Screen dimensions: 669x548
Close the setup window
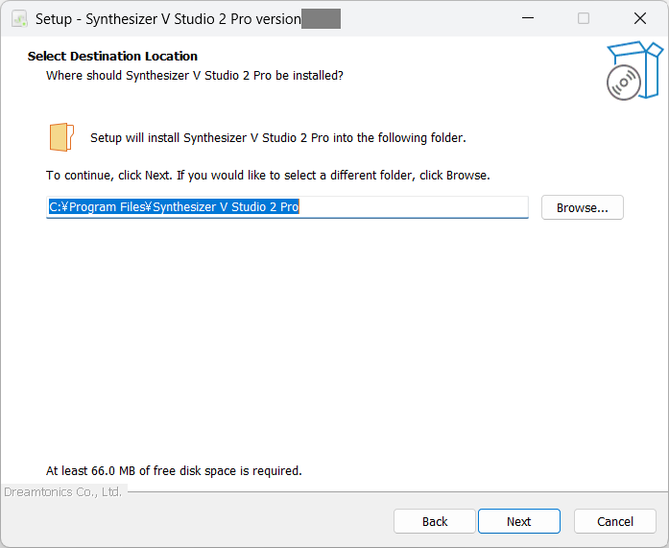click(640, 18)
